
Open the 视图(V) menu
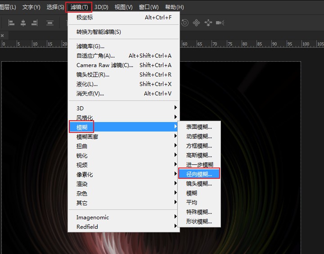click(123, 7)
